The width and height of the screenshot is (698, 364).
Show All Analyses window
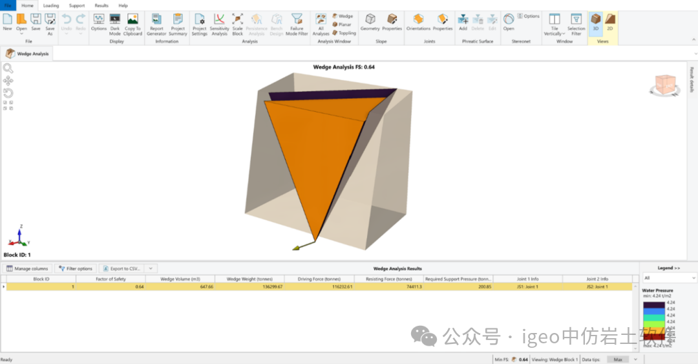(321, 25)
